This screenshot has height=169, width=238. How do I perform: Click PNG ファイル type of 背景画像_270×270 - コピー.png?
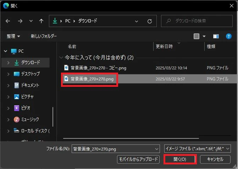(217, 68)
